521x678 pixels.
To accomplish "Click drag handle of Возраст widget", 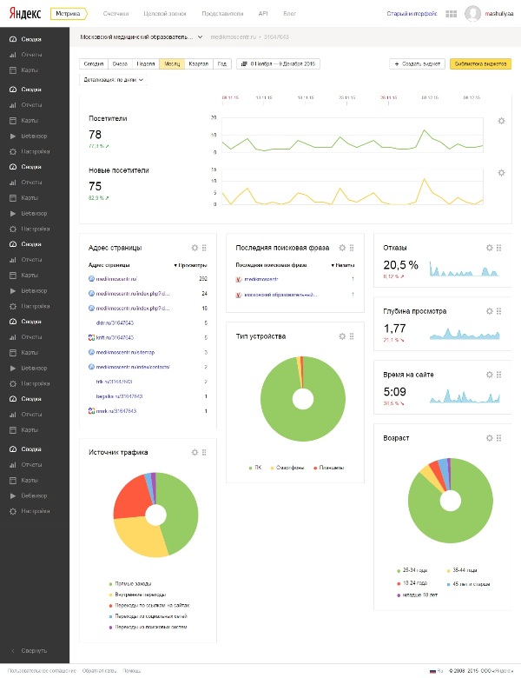I will pos(498,438).
